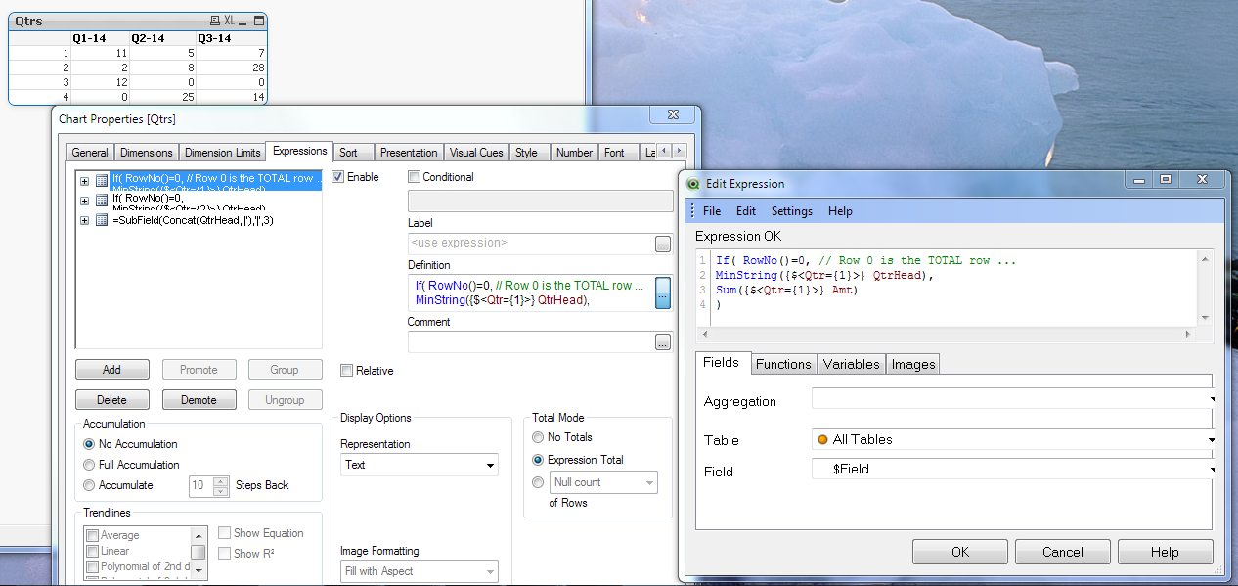This screenshot has height=586, width=1238.
Task: Select the Null count of Rows radio button
Action: click(538, 482)
